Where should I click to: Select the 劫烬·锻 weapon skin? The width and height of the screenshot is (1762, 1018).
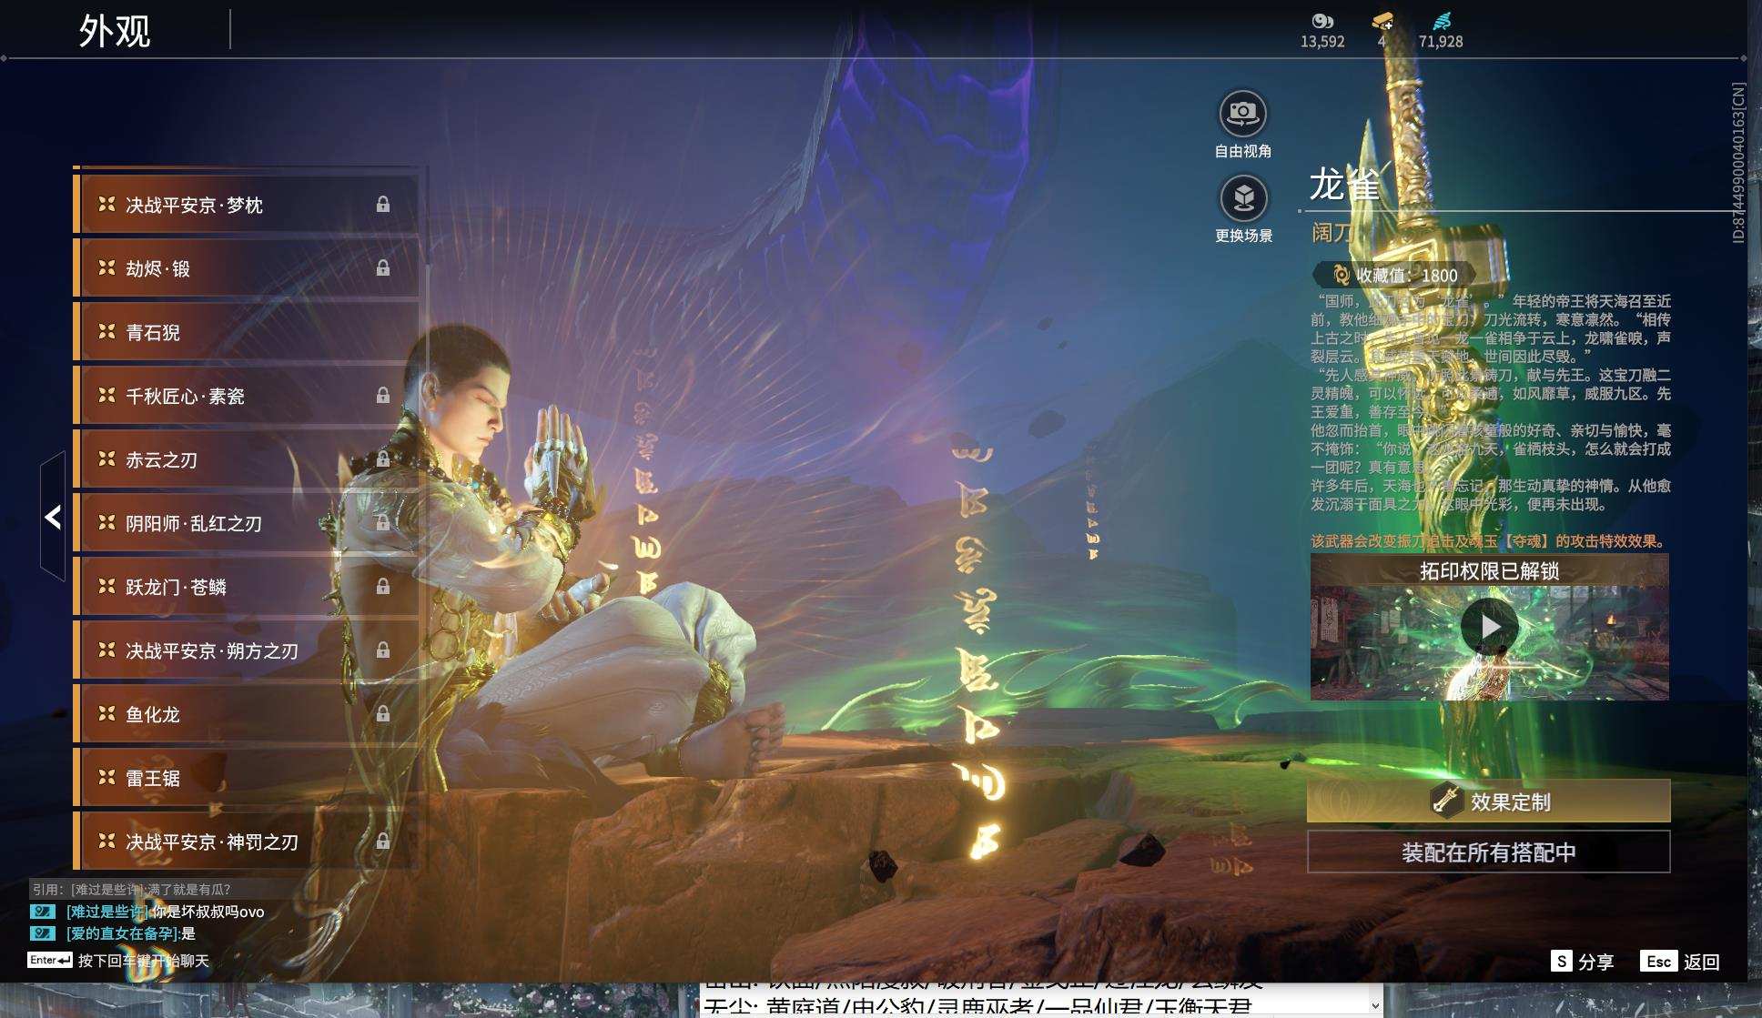point(246,268)
